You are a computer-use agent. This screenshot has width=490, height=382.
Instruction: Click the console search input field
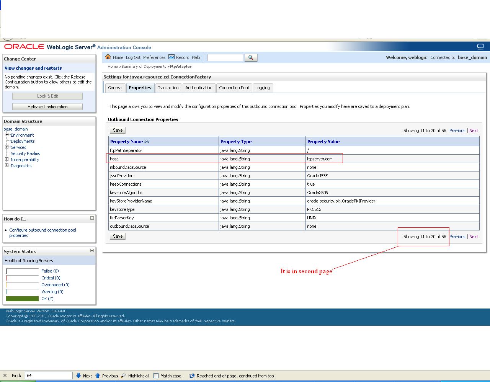pyautogui.click(x=225, y=57)
